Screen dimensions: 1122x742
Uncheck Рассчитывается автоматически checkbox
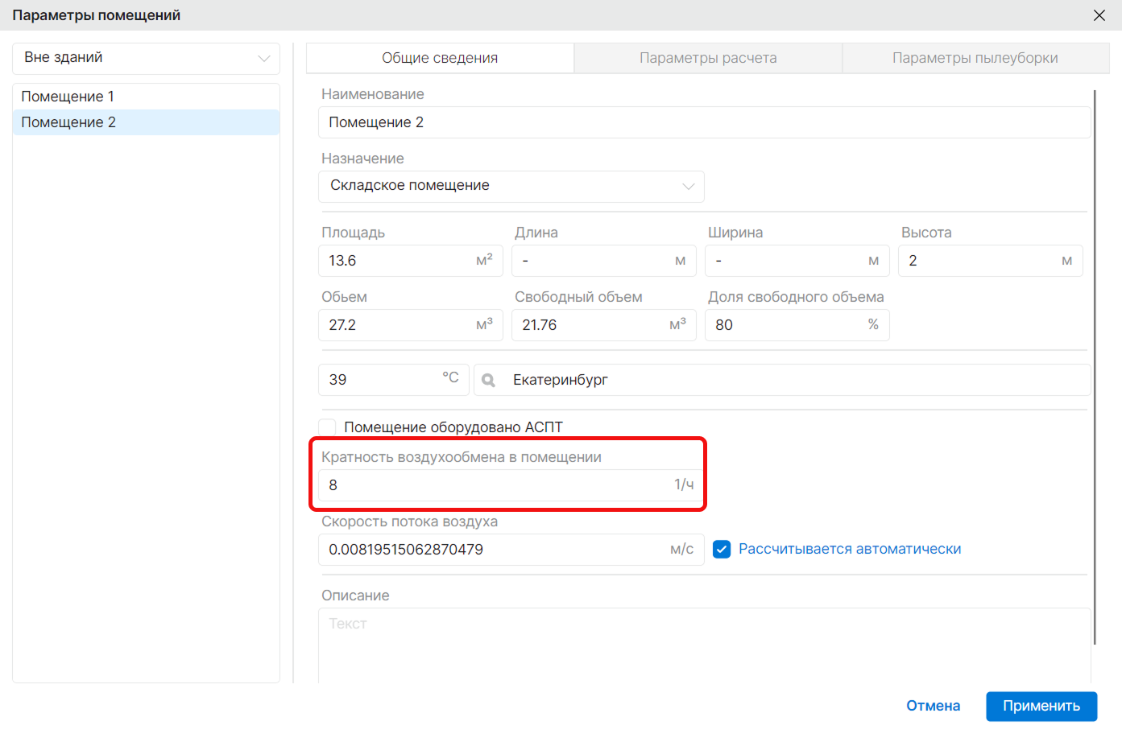tap(722, 549)
